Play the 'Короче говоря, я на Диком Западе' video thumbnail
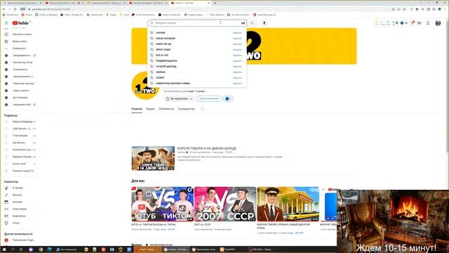The image size is (449, 253). pos(153,158)
